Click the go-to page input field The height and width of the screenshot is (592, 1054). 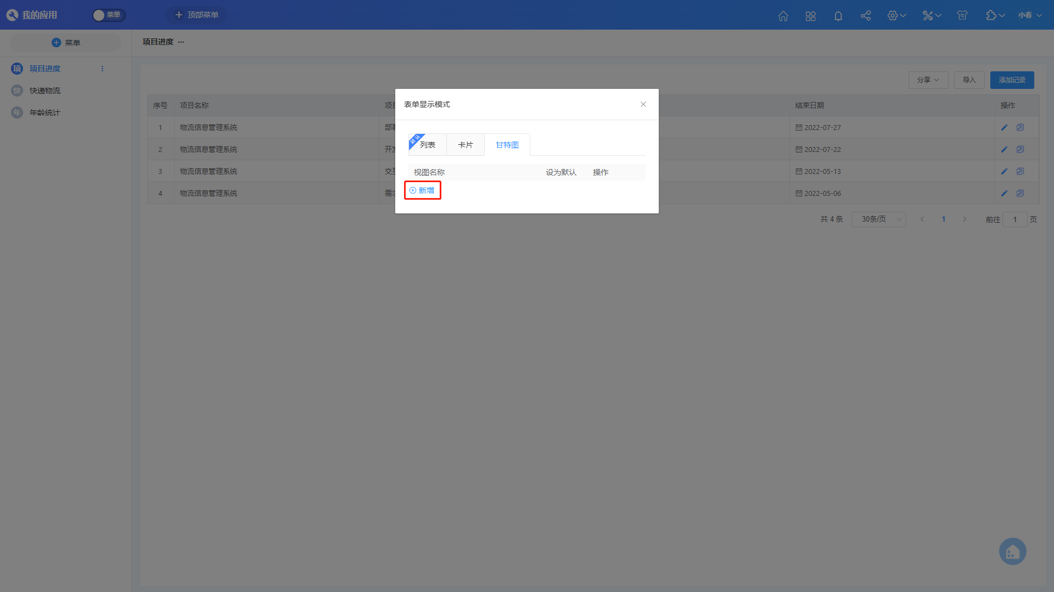click(x=1015, y=219)
